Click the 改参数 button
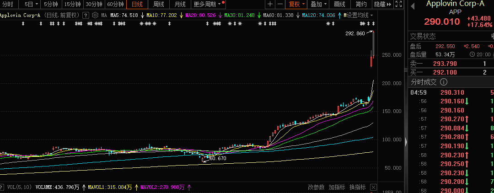This screenshot has width=494, height=193. tap(316, 187)
